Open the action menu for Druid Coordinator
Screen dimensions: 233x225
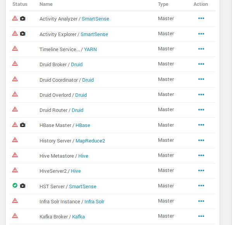point(201,79)
